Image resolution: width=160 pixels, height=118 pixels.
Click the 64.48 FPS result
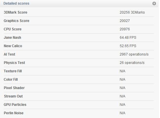(x=128, y=38)
